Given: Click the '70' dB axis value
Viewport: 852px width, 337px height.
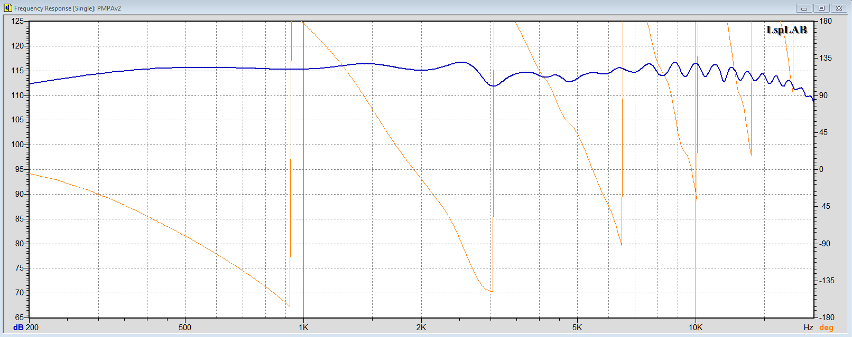Looking at the screenshot, I should click(x=20, y=293).
